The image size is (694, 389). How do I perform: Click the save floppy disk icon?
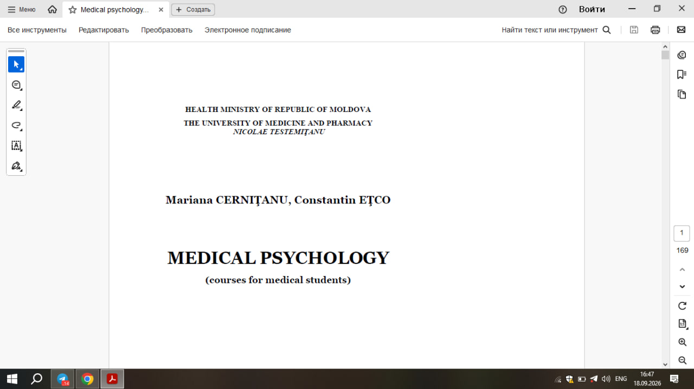click(634, 30)
